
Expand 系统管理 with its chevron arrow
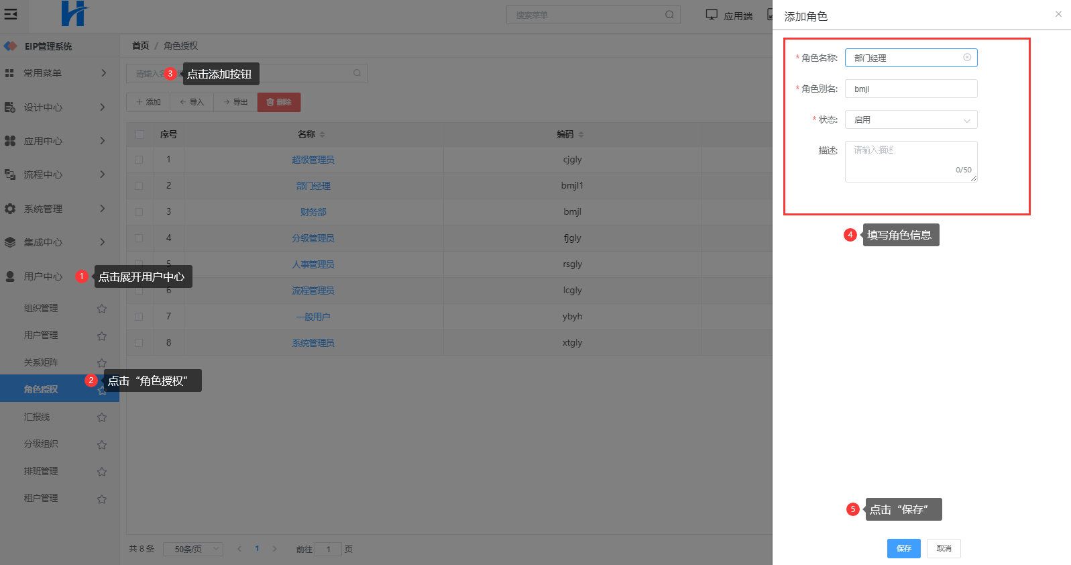coord(103,208)
